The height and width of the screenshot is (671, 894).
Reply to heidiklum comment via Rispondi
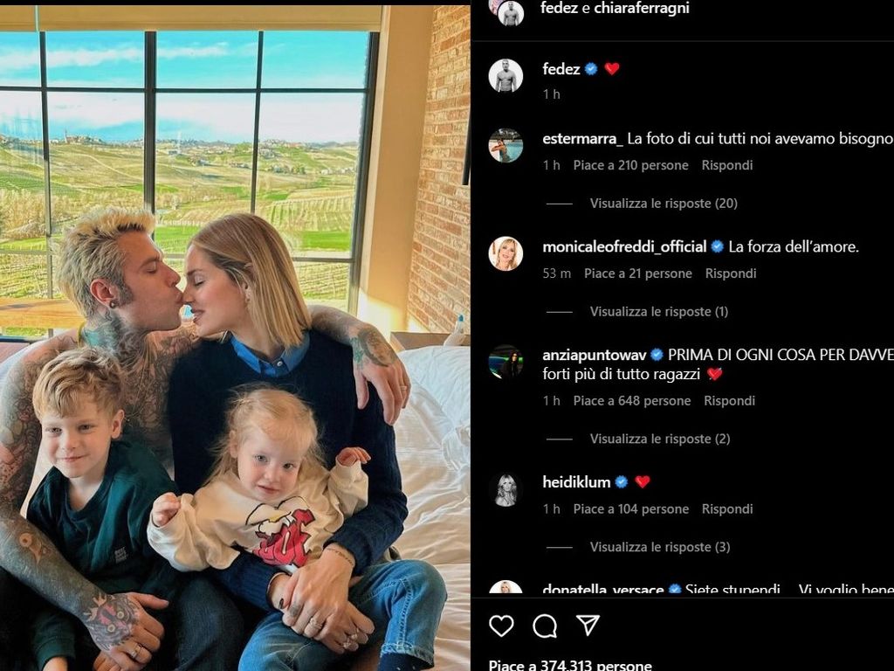(727, 509)
